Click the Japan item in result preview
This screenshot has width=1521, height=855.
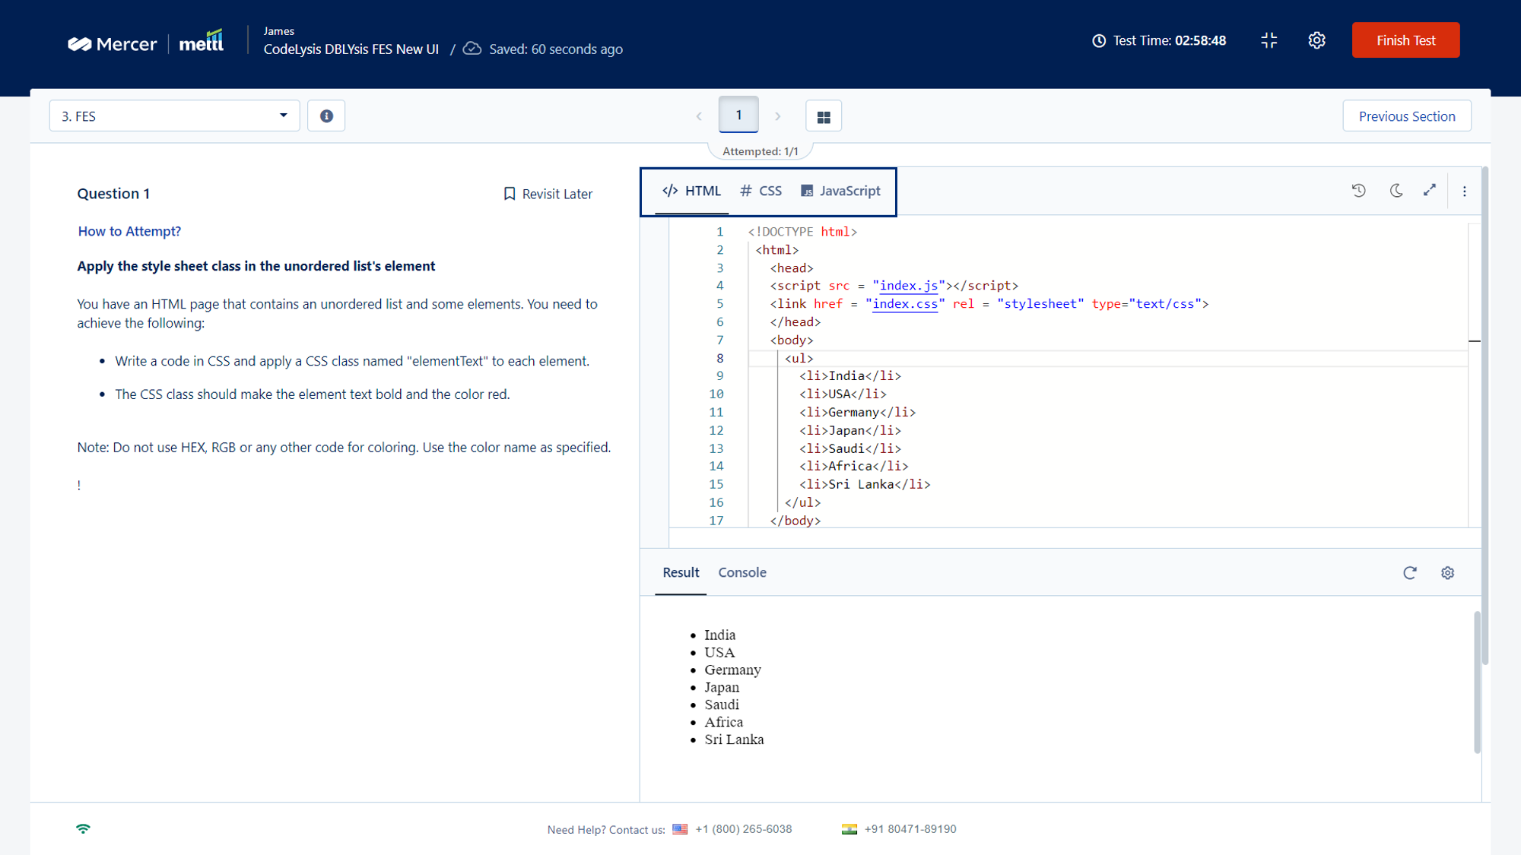tap(722, 687)
